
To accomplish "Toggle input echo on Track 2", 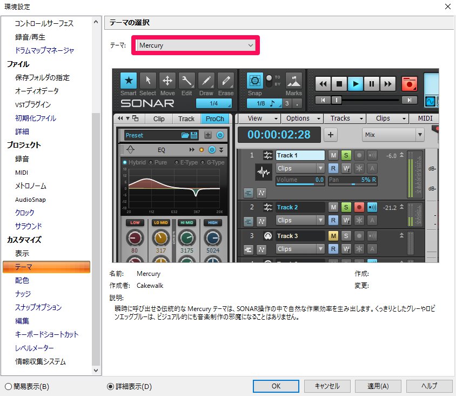I will coord(372,207).
